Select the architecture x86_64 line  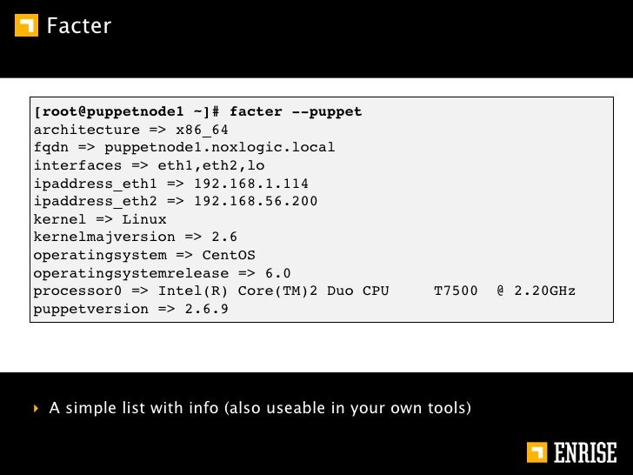pyautogui.click(x=130, y=130)
